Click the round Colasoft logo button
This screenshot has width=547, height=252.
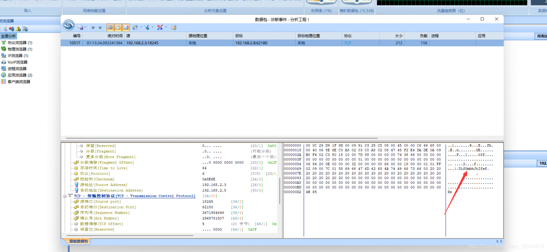69,25
